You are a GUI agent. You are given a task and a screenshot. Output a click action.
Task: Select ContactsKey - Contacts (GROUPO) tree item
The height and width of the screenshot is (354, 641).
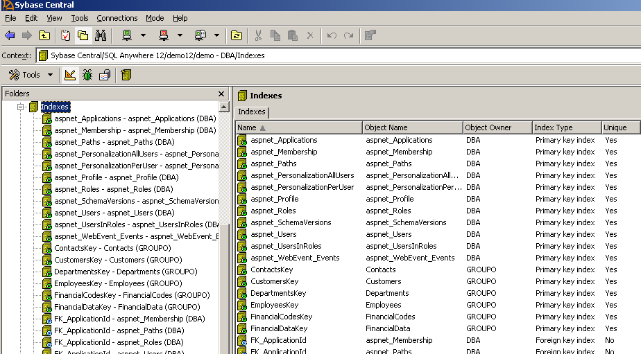click(x=112, y=248)
